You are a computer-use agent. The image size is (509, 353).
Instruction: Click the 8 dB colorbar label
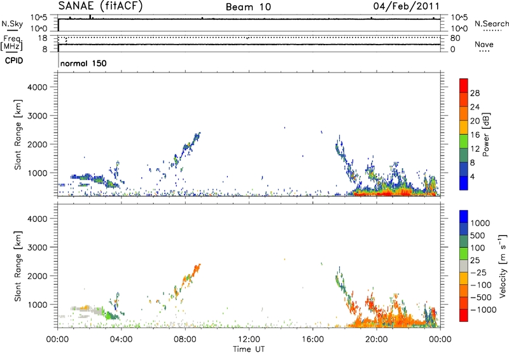point(473,162)
